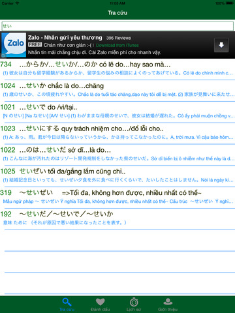Tap the Tra cứu title in header
The width and height of the screenshot is (235, 313).
117,13
